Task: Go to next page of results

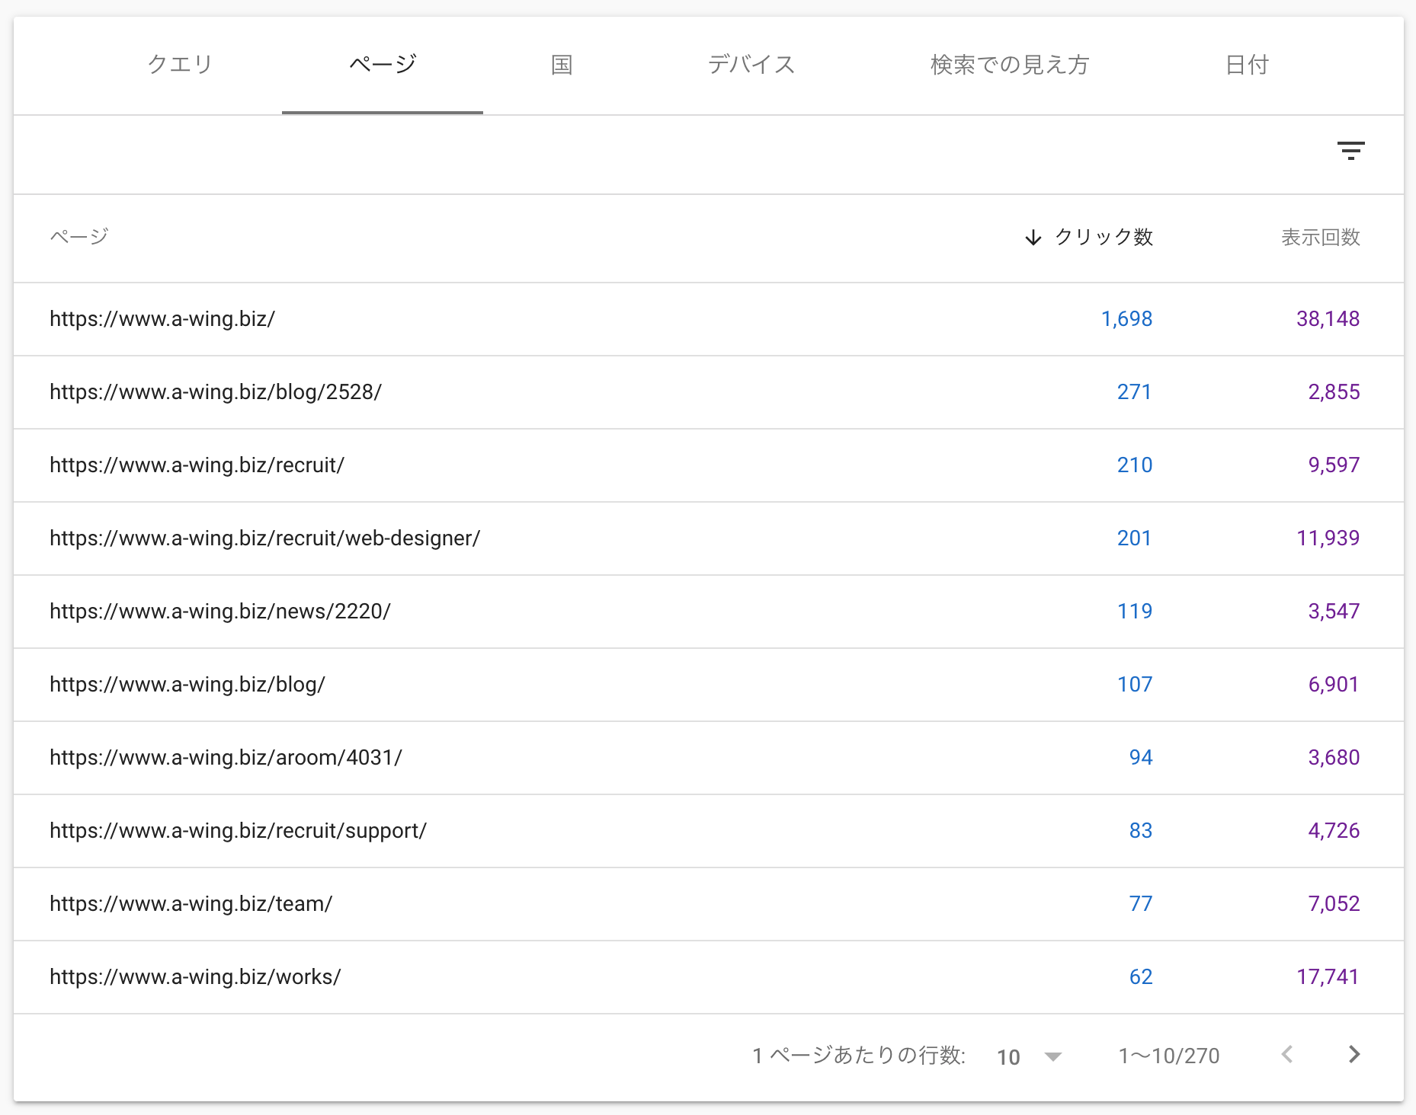Action: [x=1354, y=1055]
